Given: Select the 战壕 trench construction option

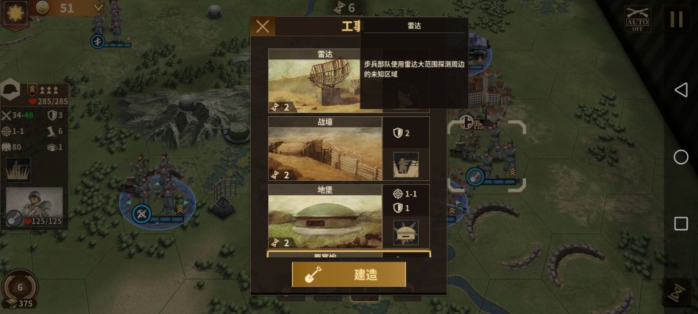Looking at the screenshot, I should 325,149.
